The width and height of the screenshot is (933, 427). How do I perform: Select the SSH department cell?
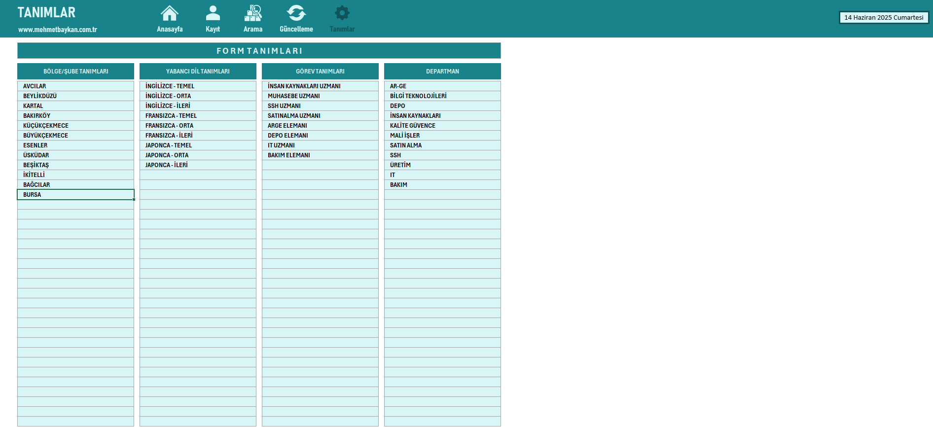point(442,155)
